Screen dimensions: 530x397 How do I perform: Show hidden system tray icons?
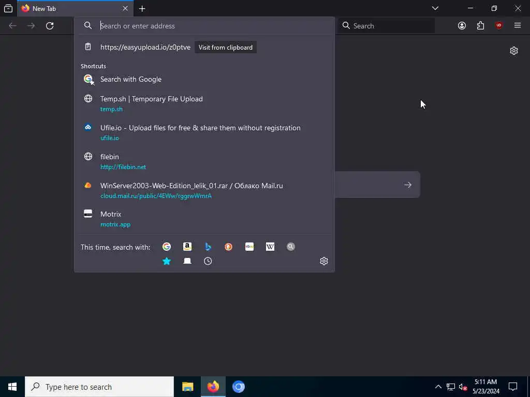tap(438, 387)
